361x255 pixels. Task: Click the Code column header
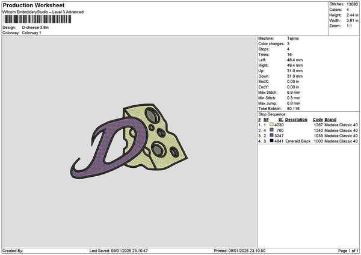tap(318, 120)
